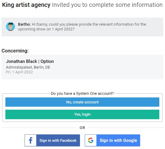The height and width of the screenshot is (149, 165).
Task: Click Bartho's avatar icon
Action: click(x=10, y=27)
